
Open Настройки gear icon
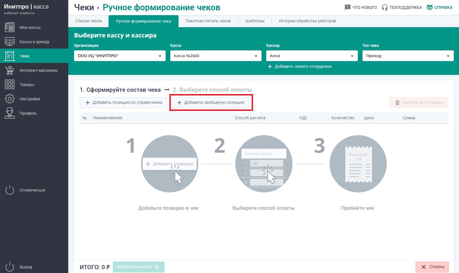(x=9, y=99)
